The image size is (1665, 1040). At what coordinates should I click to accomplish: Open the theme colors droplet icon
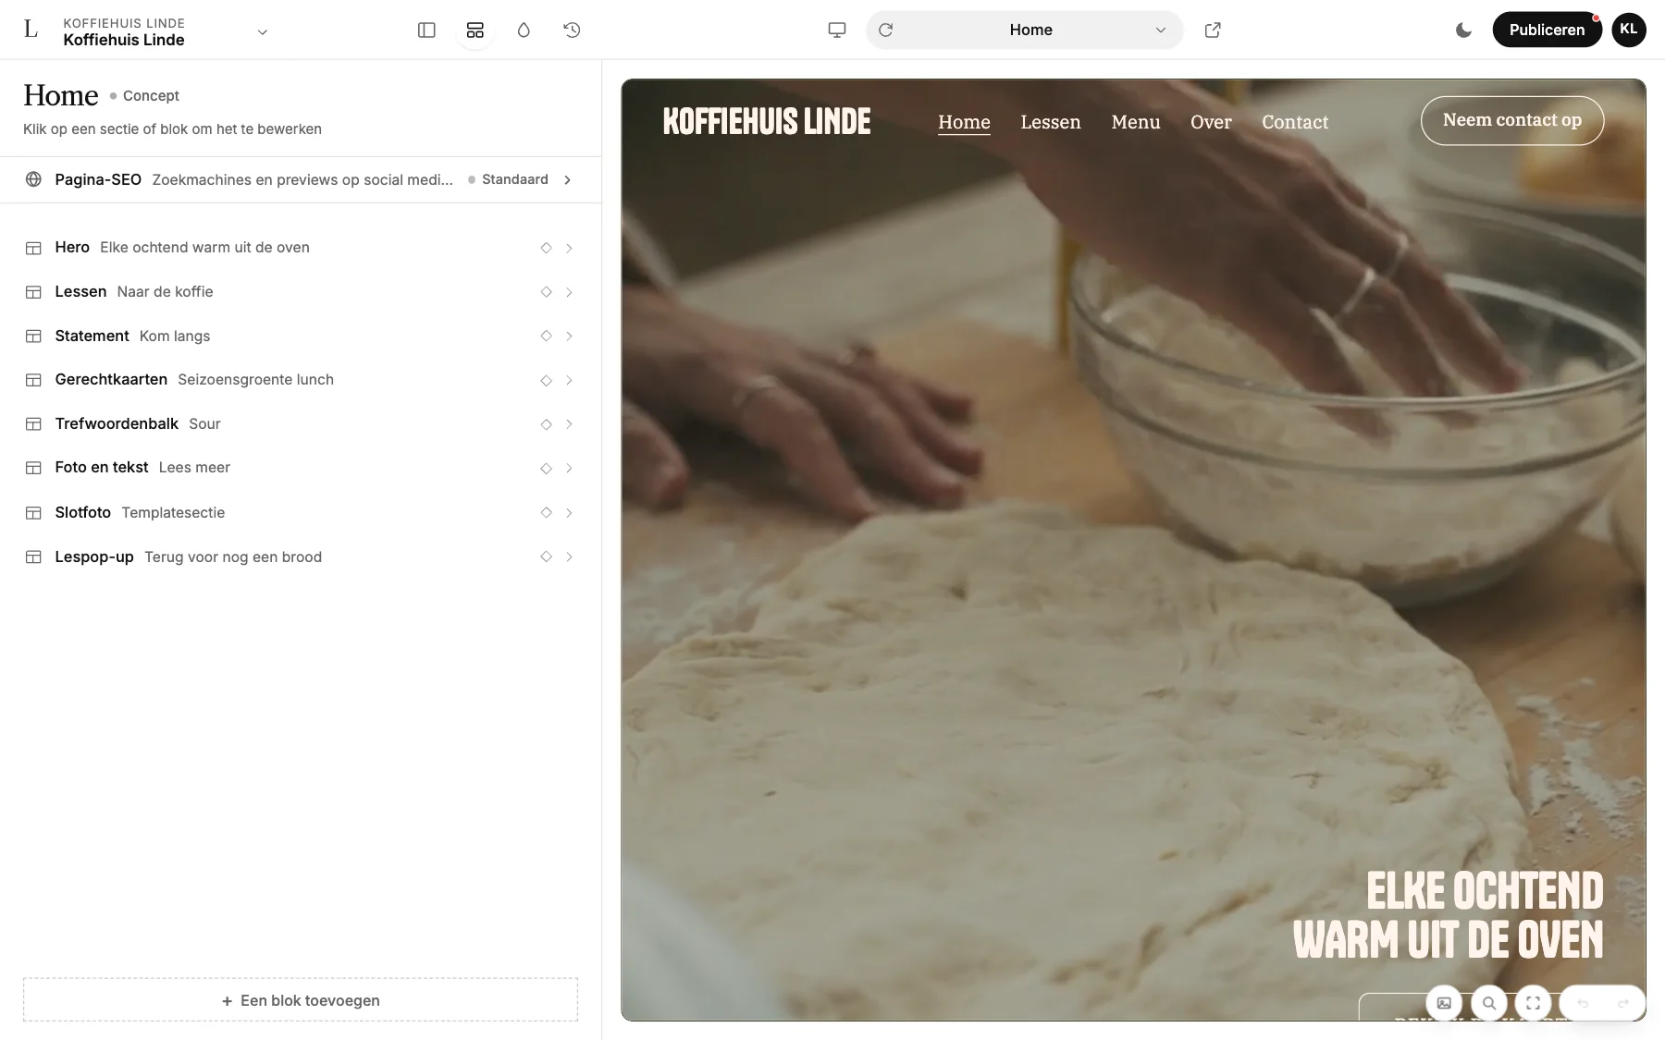524,30
